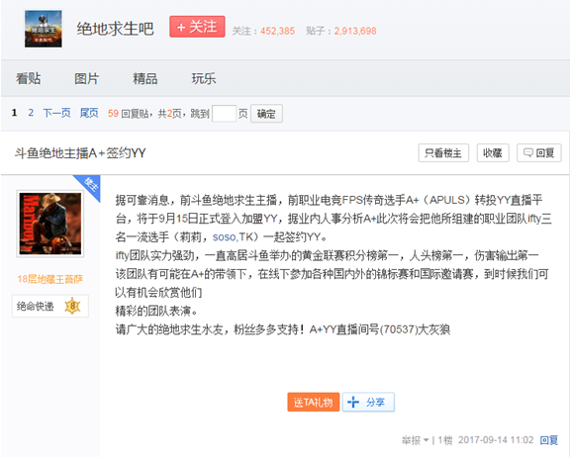Open the 绝地求生吧 forum title link
The image size is (572, 463).
tap(115, 29)
